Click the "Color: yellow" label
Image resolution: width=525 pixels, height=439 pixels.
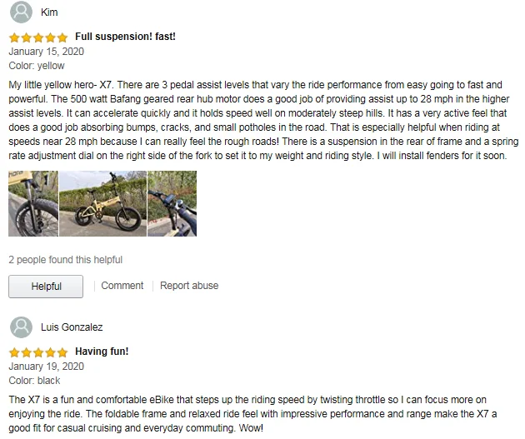[x=36, y=66]
